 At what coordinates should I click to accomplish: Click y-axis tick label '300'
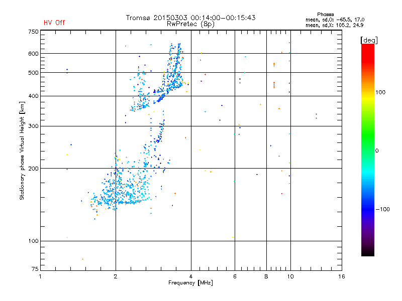pyautogui.click(x=33, y=126)
